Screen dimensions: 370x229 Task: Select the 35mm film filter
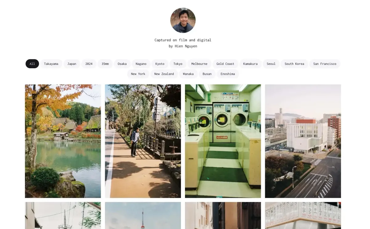(x=105, y=64)
